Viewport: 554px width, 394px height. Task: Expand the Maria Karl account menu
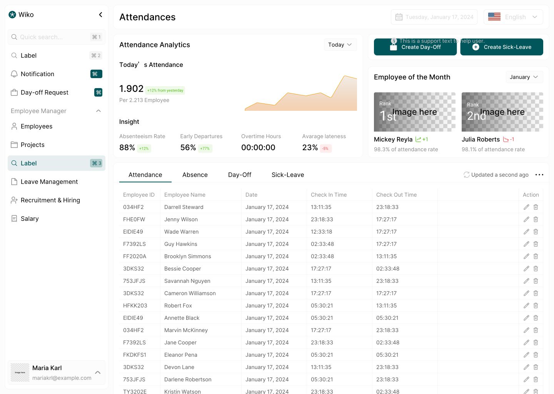click(98, 372)
